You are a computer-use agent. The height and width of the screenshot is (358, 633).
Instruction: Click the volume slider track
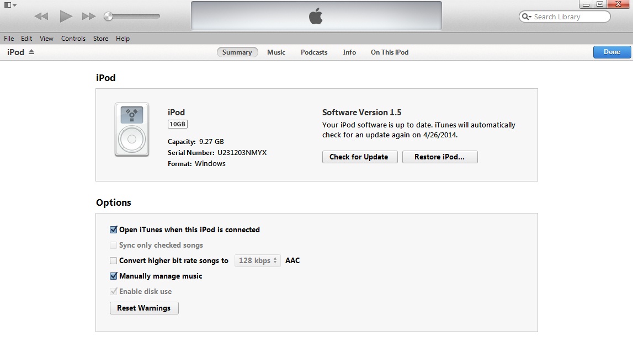click(132, 17)
